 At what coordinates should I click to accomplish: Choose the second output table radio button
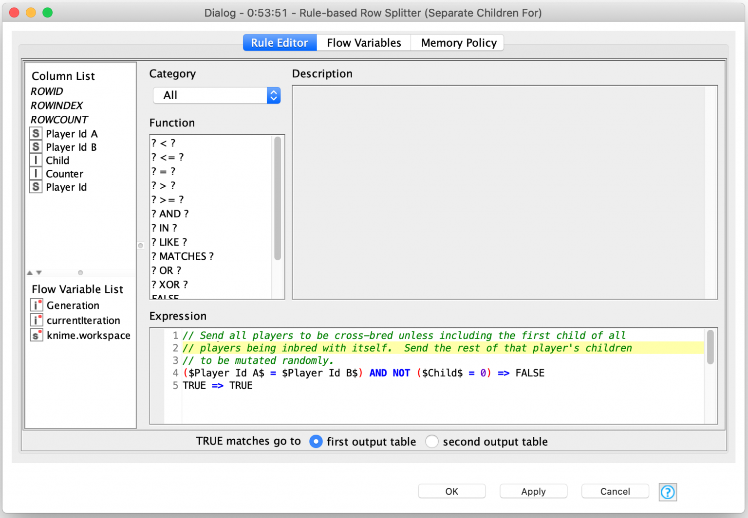[x=432, y=441]
